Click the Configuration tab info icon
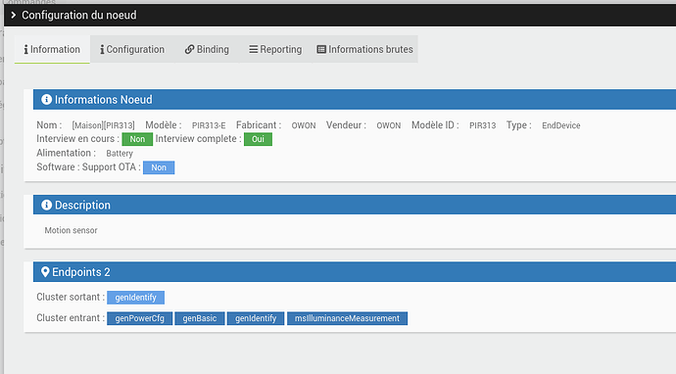This screenshot has height=374, width=676. point(102,50)
